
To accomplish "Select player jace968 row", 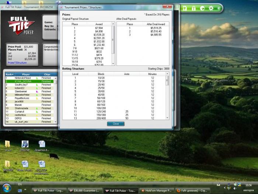I will click(x=29, y=102).
